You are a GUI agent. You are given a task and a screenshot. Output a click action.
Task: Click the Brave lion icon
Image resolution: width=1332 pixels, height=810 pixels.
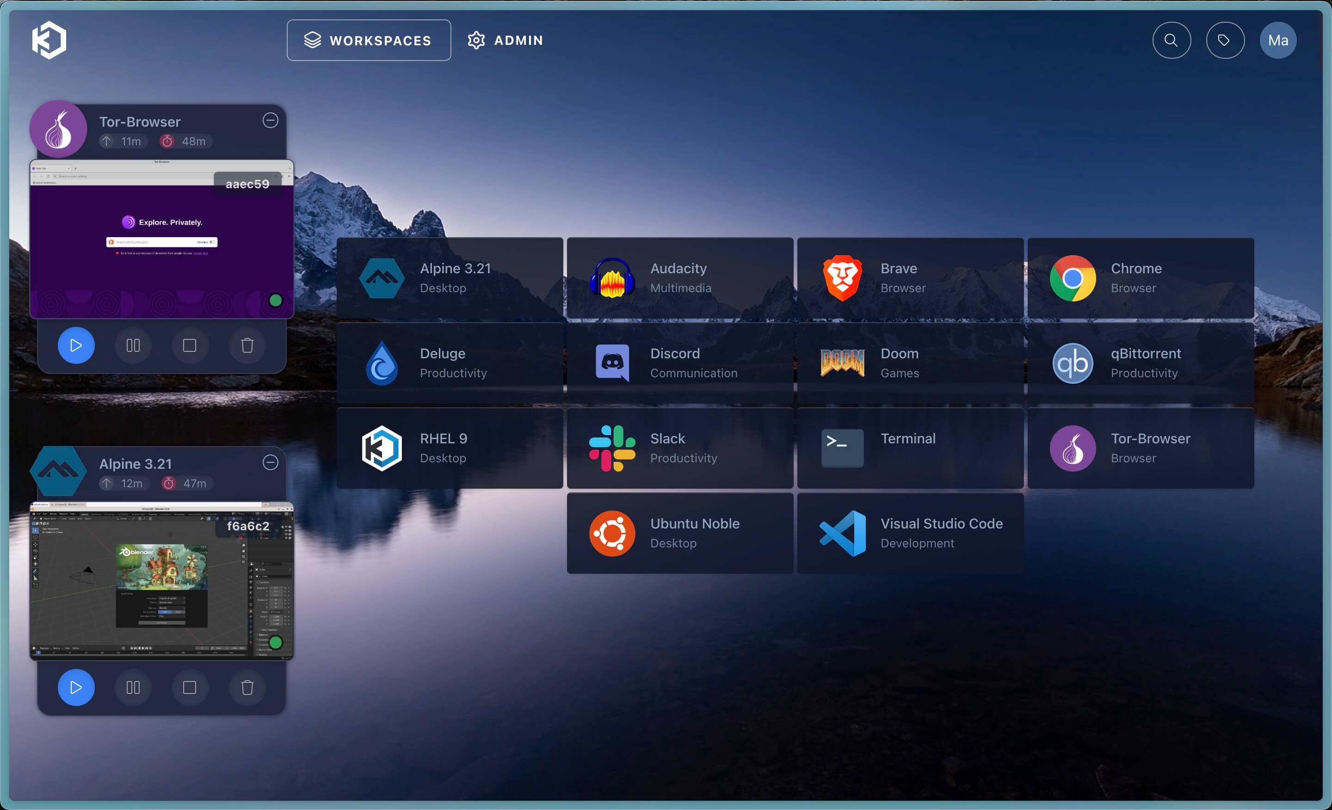[842, 278]
